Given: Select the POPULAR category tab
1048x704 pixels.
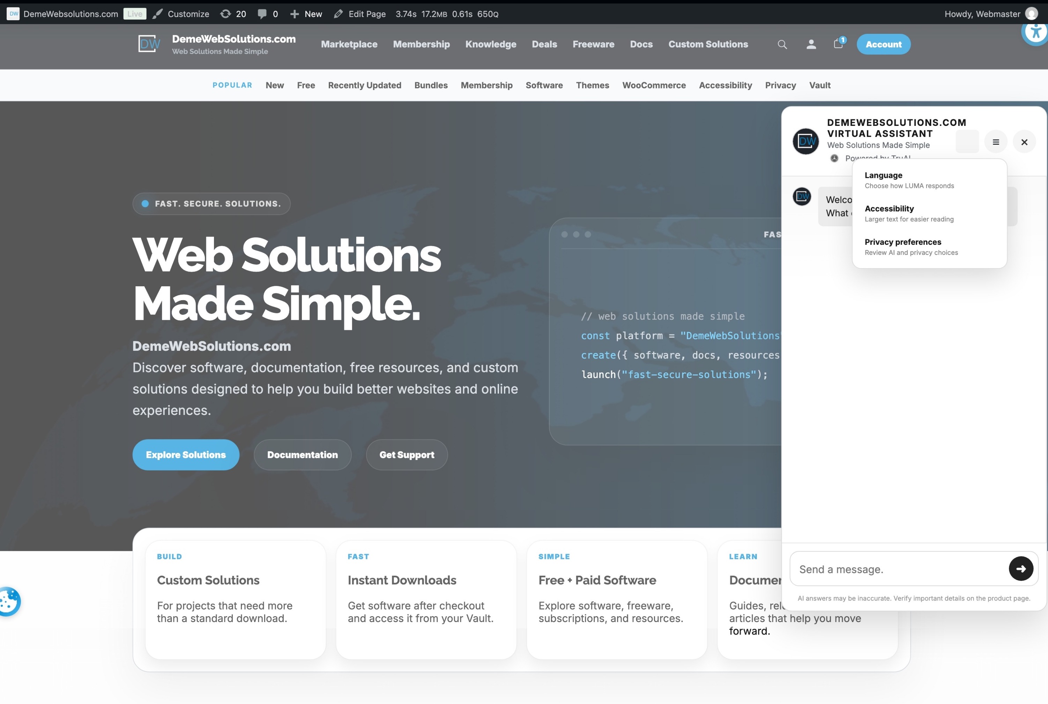Looking at the screenshot, I should pyautogui.click(x=232, y=85).
